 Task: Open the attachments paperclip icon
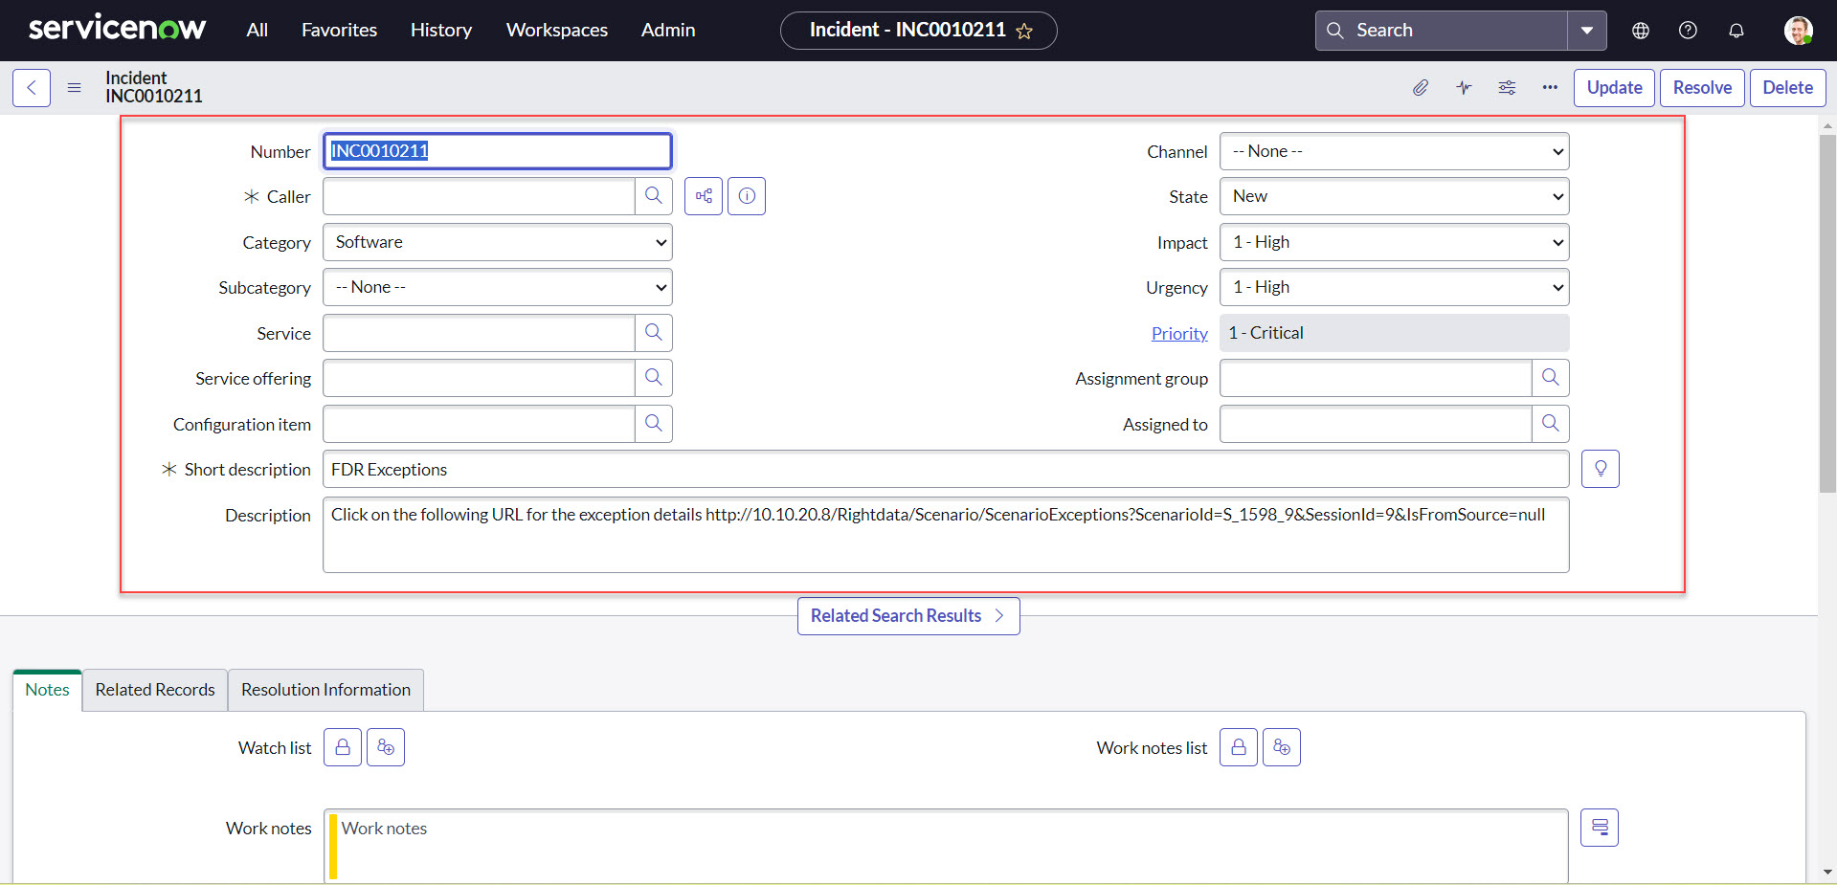1421,88
